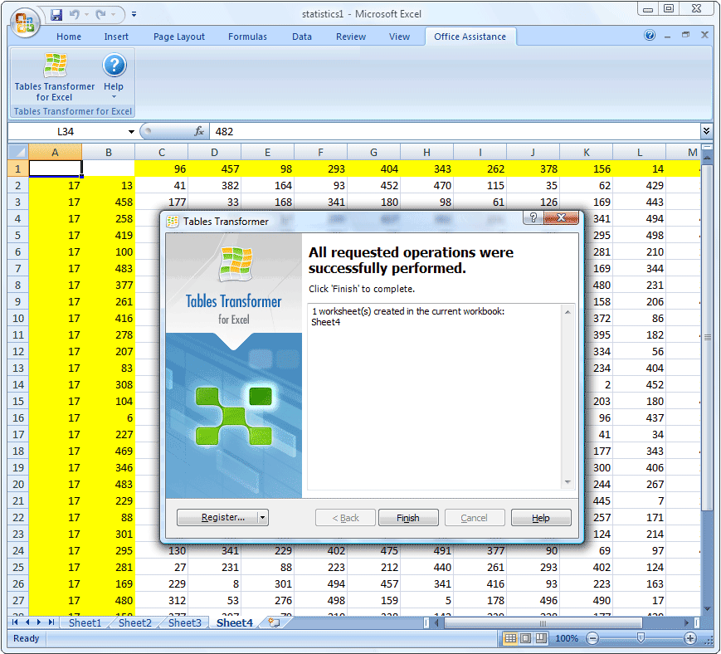Switch to the Review tab
The width and height of the screenshot is (721, 654).
[x=351, y=37]
